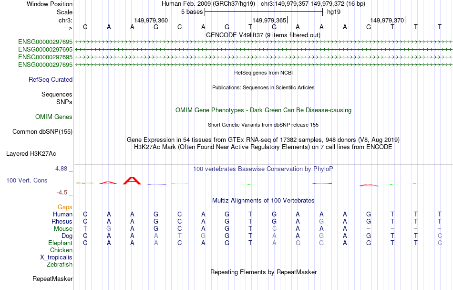Click the RefSeq genes from NCBI title
453x290 pixels.
pos(263,73)
